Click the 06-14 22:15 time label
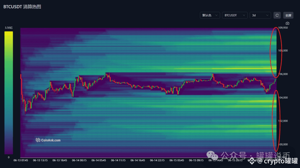The image size is (300, 168). point(157,160)
